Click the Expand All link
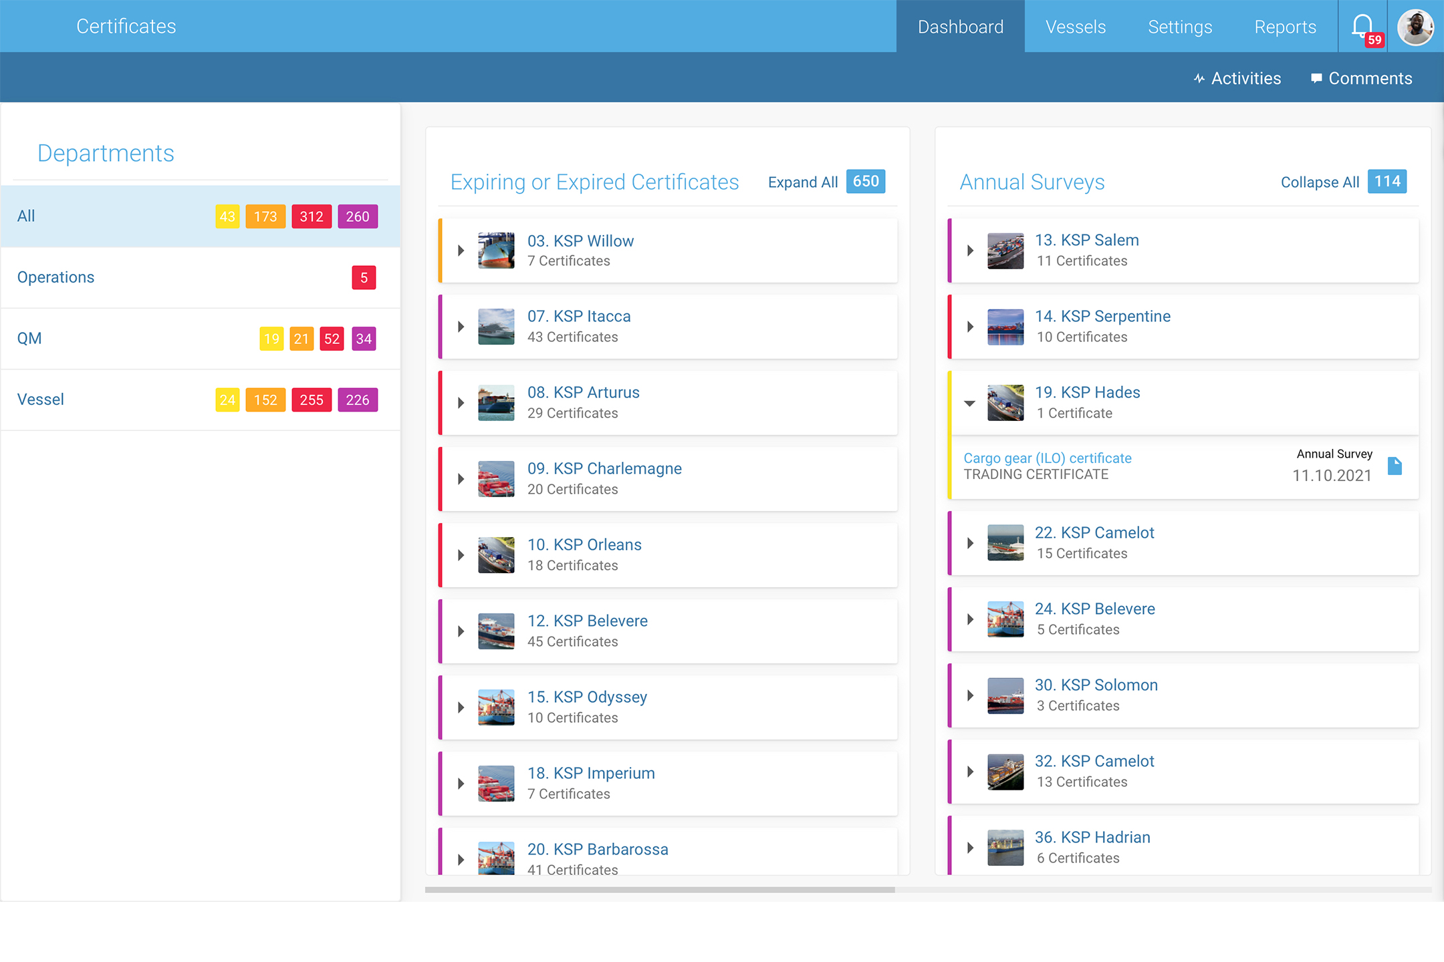 (802, 182)
